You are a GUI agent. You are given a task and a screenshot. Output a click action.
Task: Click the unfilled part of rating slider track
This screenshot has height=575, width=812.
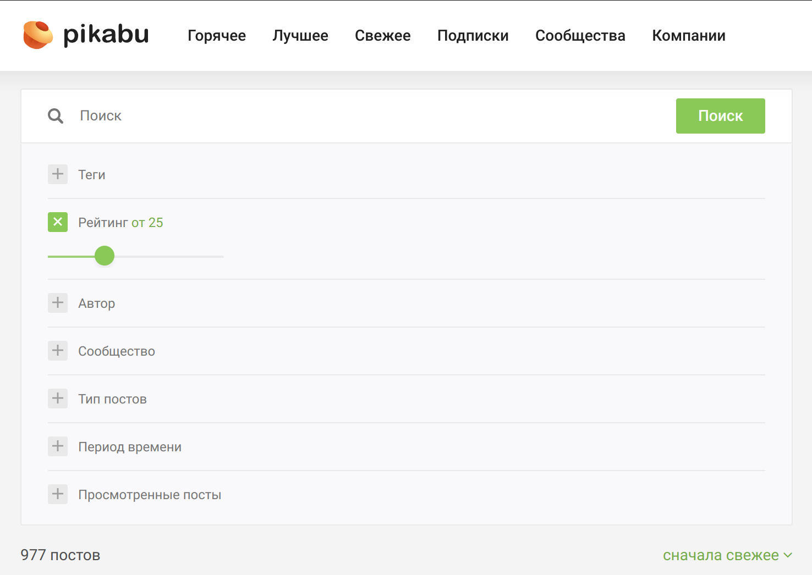[169, 256]
